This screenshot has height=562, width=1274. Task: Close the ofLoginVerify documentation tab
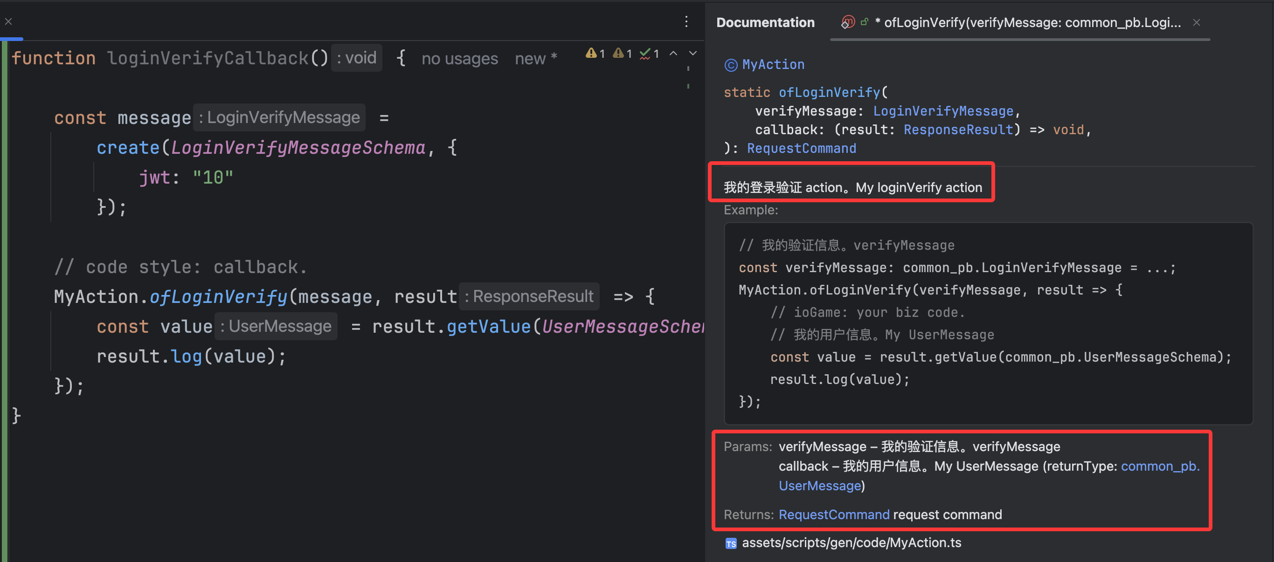click(x=1196, y=22)
